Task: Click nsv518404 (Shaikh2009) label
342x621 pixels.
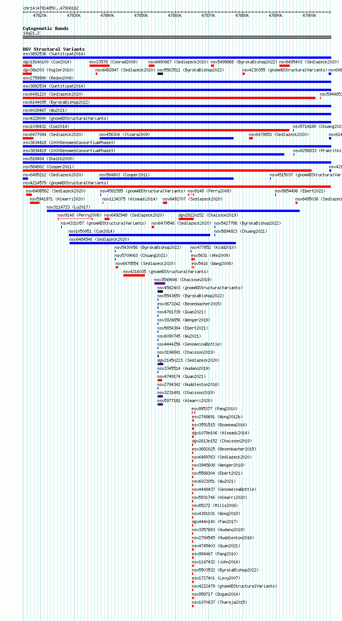Action: point(48,159)
